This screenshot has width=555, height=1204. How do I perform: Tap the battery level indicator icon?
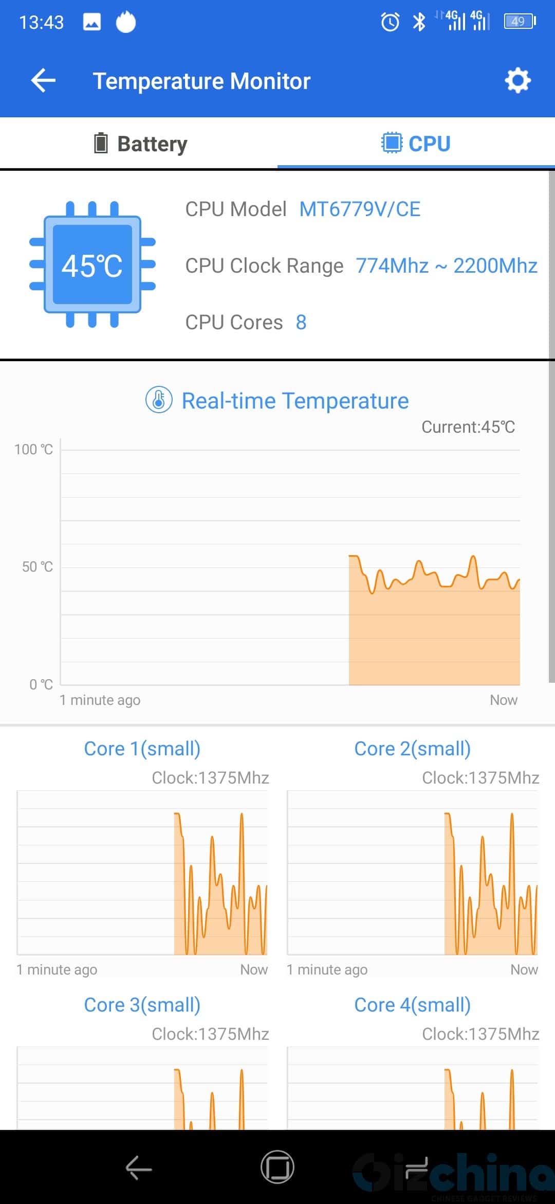[520, 22]
